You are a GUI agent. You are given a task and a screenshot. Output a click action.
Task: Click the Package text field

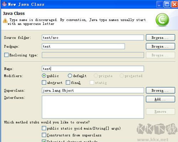click(83, 46)
